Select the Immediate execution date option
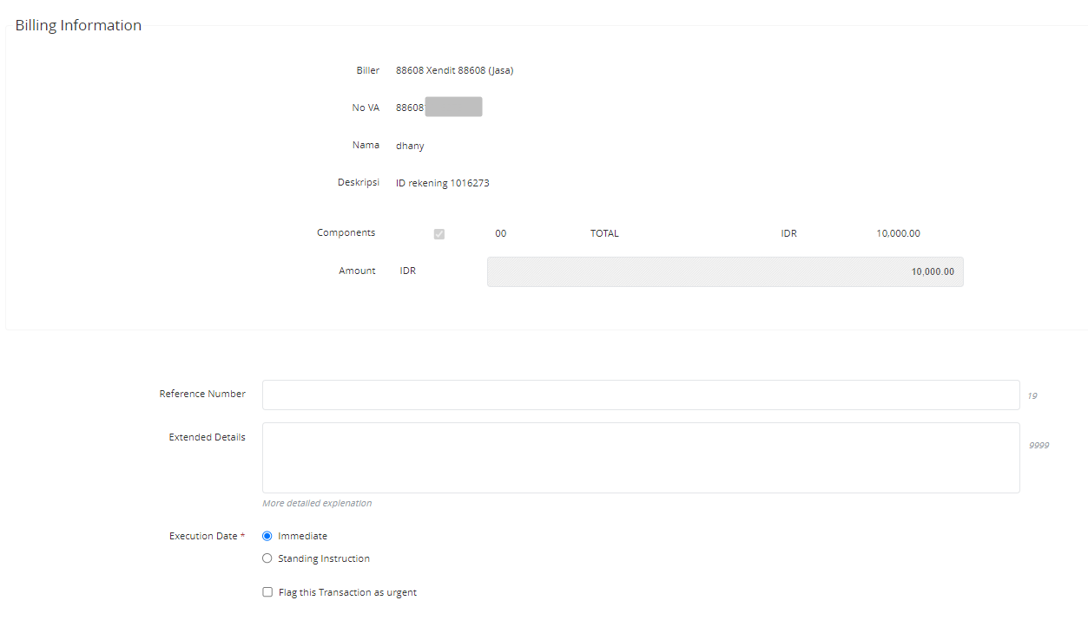 click(267, 536)
